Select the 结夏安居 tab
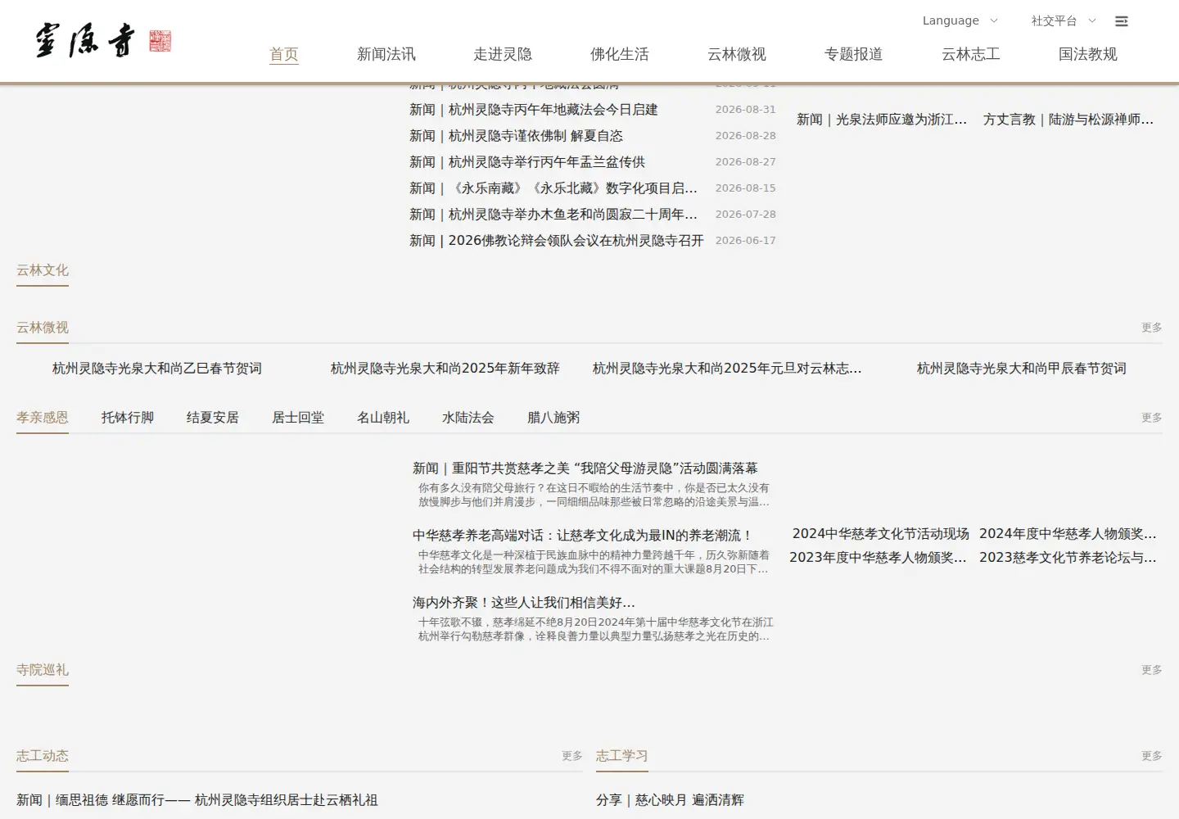Viewport: 1179px width, 819px height. (213, 418)
